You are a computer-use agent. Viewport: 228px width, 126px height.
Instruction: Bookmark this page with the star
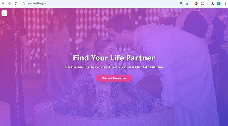pos(187,3)
